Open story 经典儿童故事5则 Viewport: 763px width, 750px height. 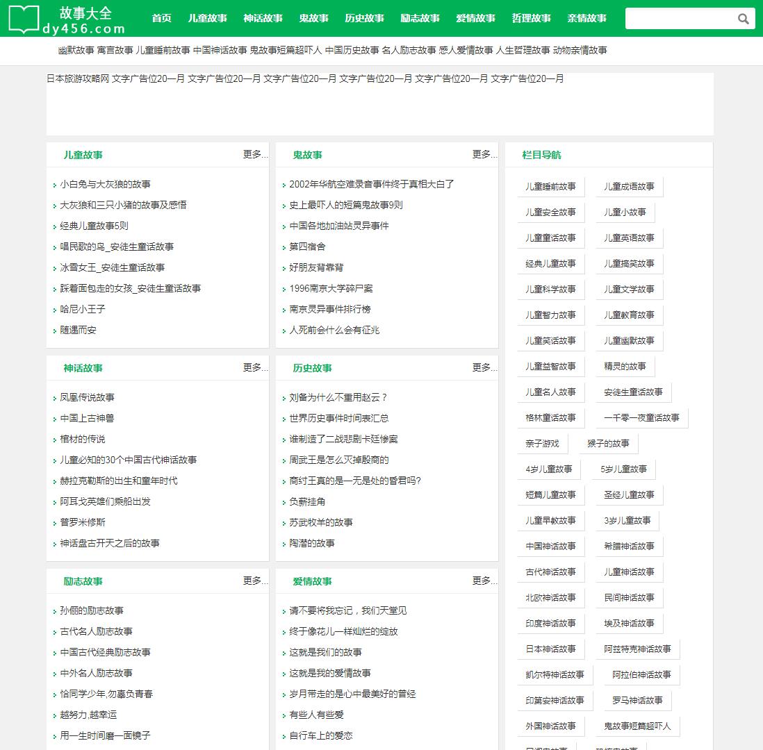94,226
